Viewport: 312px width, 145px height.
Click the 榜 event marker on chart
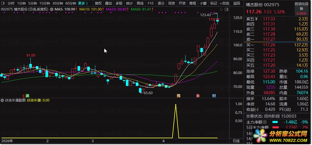(x=179, y=96)
